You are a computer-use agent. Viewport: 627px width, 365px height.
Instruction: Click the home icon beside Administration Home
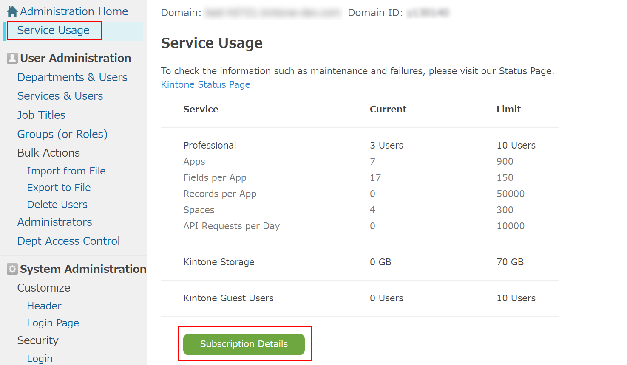[x=11, y=11]
